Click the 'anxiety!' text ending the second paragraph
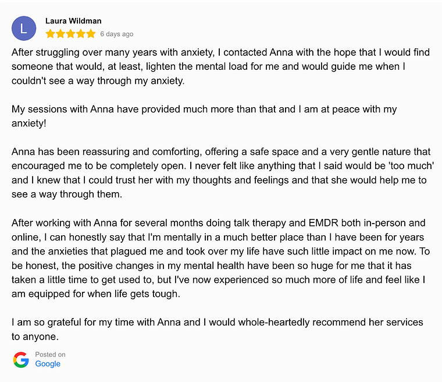 click(x=28, y=123)
